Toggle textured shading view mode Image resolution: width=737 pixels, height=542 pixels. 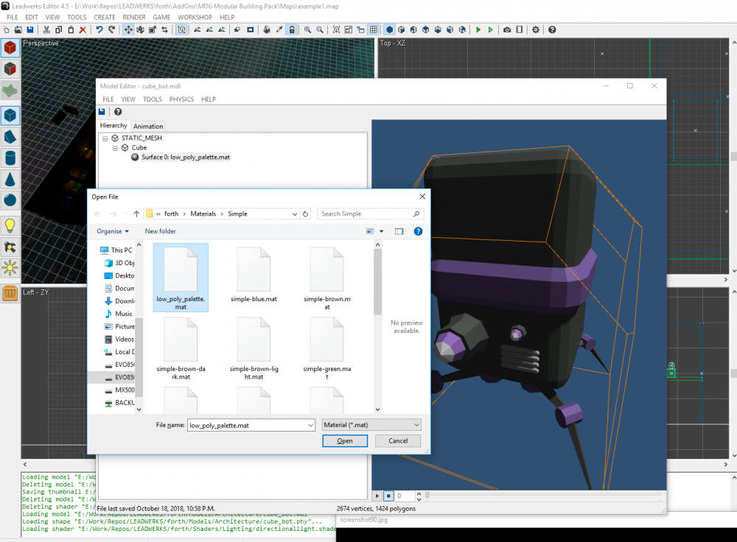pyautogui.click(x=389, y=29)
